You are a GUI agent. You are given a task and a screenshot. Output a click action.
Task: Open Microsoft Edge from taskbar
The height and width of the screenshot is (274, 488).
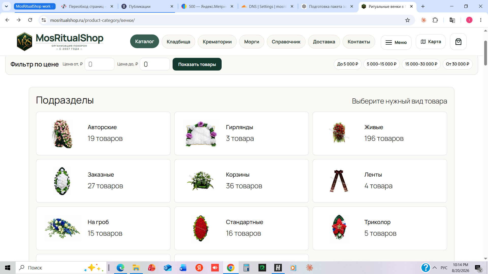click(x=120, y=268)
